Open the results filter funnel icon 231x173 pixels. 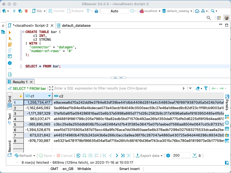(x=206, y=88)
